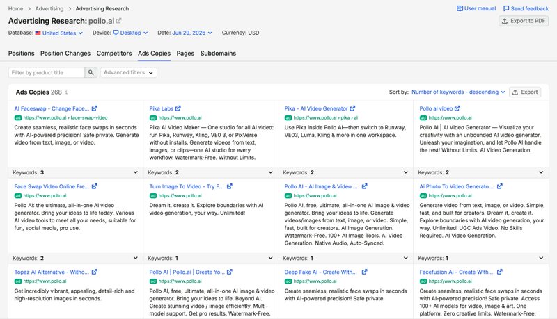Screen dimensions: 557x319
Task: Open external link for Pika Labs ad
Action: coord(178,108)
